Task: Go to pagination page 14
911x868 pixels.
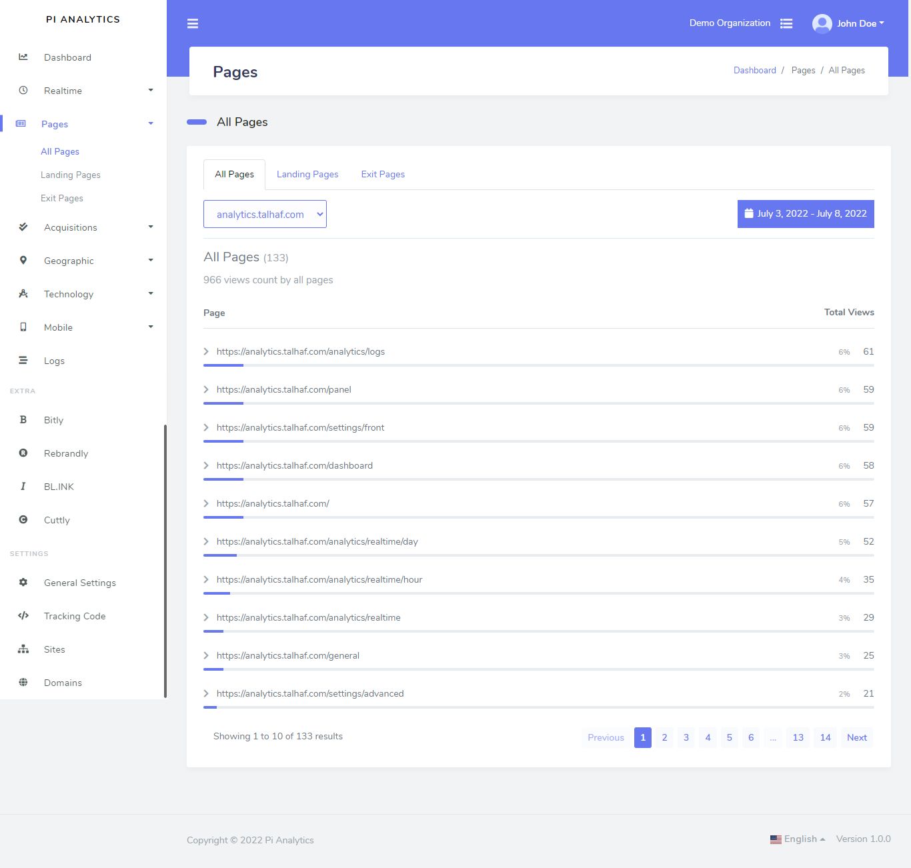Action: [826, 737]
